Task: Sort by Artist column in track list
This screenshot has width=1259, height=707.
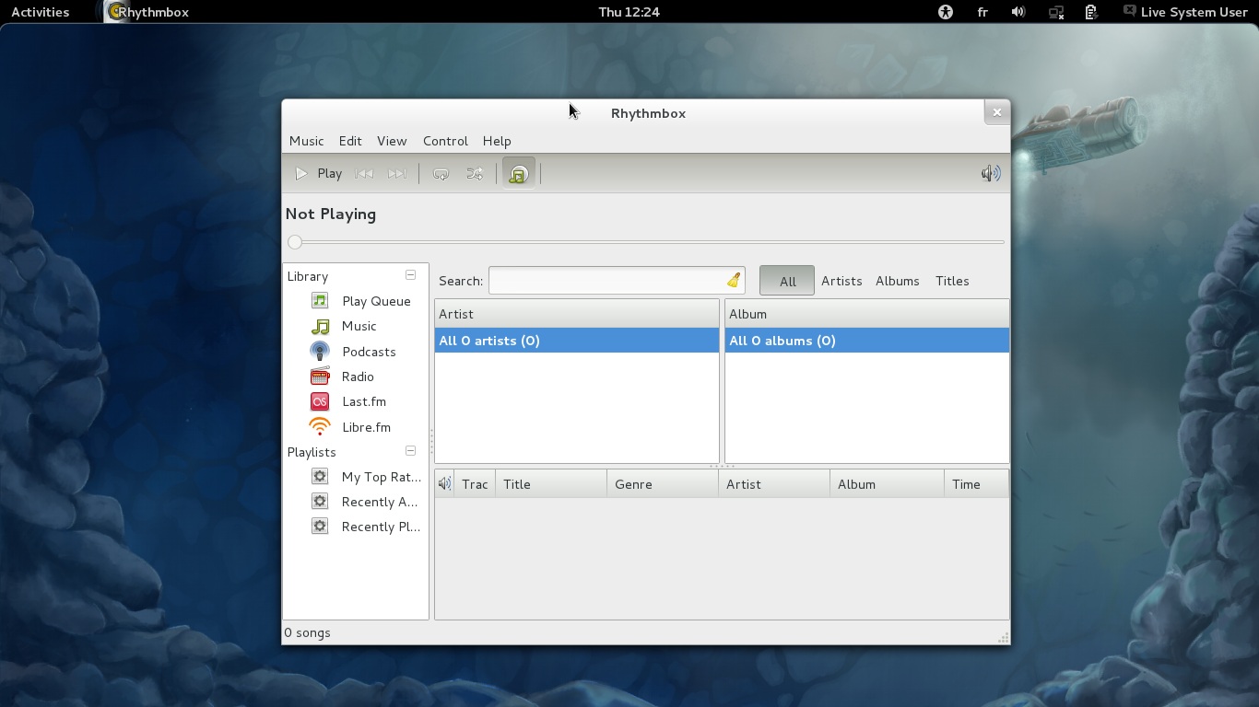Action: click(774, 483)
